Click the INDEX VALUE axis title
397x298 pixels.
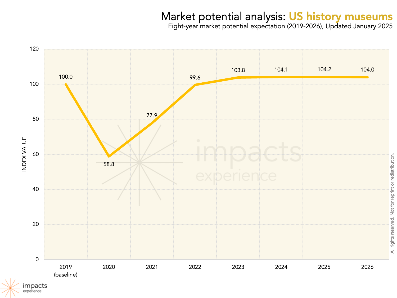[x=24, y=154]
